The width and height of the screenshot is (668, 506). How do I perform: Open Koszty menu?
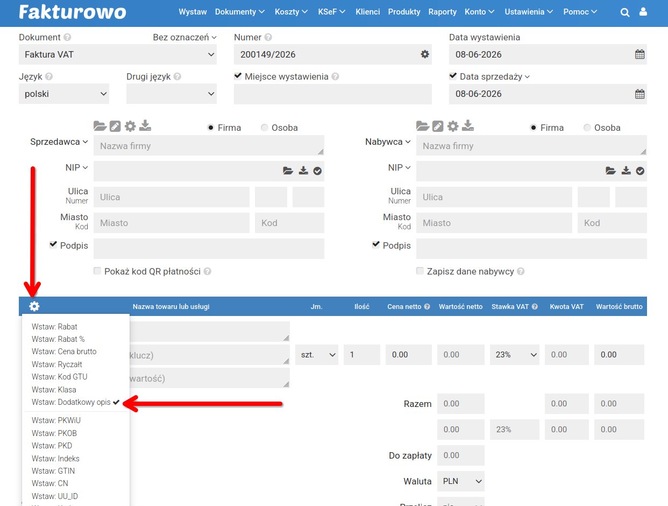tap(292, 12)
